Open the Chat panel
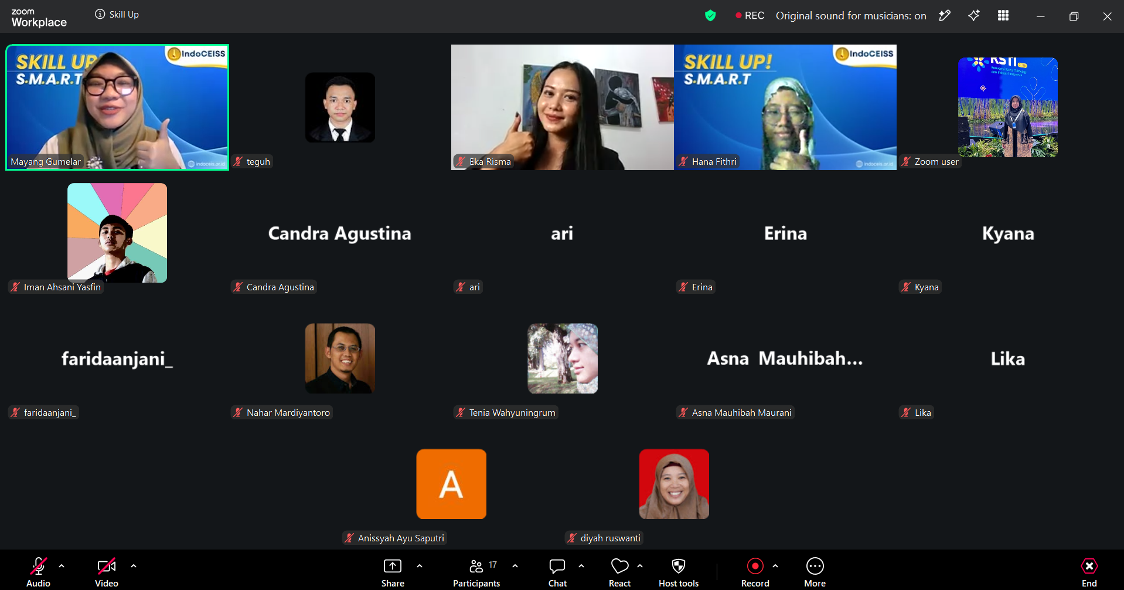The image size is (1124, 590). pos(557,572)
